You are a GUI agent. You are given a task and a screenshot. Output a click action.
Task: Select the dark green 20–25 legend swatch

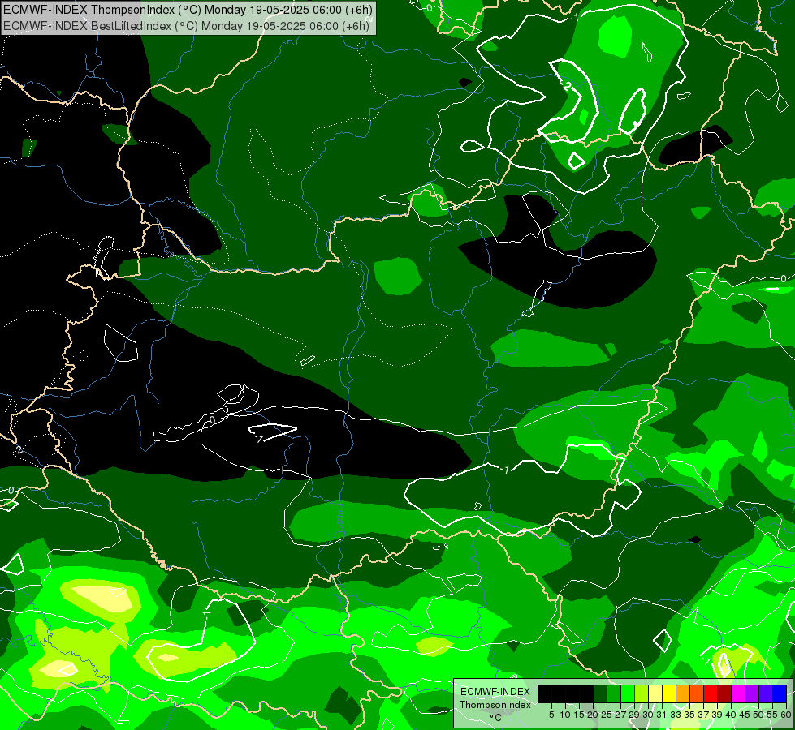tap(600, 693)
